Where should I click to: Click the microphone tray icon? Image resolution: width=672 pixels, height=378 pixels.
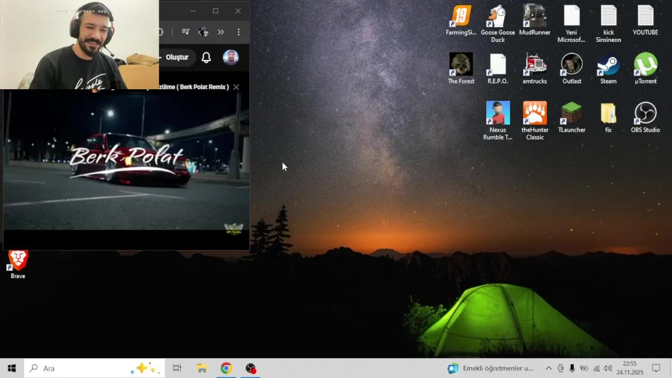click(x=572, y=368)
